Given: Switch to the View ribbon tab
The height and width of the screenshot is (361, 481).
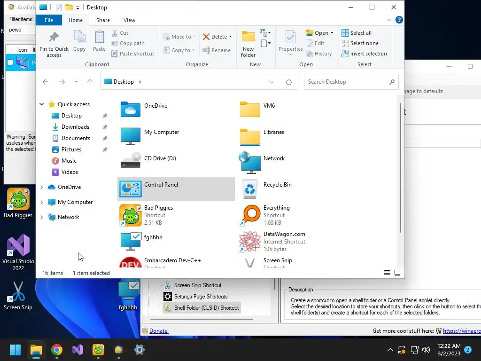Looking at the screenshot, I should (x=129, y=20).
